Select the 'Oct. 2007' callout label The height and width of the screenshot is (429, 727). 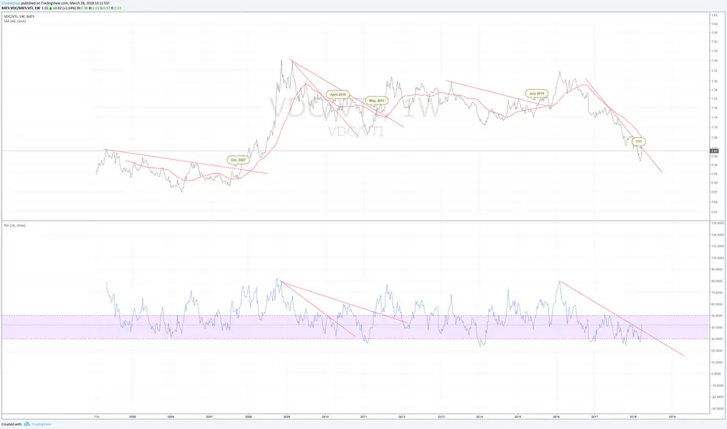click(x=239, y=160)
